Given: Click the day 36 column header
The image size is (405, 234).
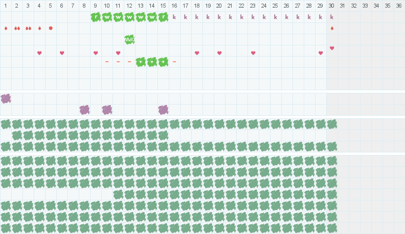Looking at the screenshot, I should [x=399, y=6].
